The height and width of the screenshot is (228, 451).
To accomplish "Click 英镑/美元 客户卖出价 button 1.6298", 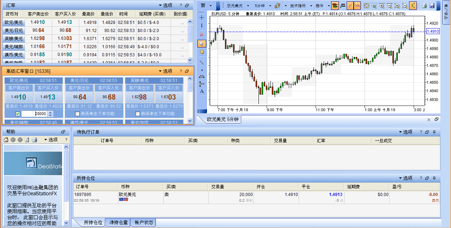I will point(140,93).
